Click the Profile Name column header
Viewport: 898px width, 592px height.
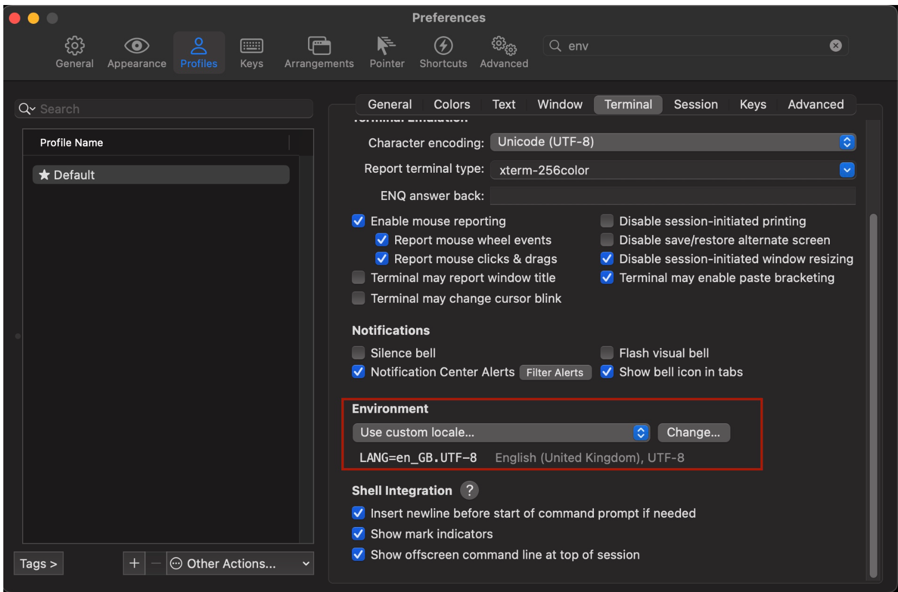(156, 143)
